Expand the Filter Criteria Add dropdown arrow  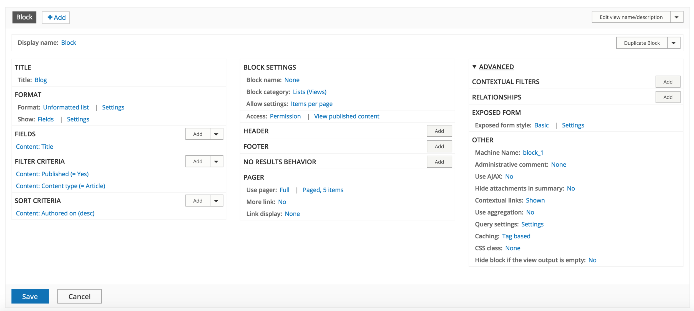tap(216, 162)
